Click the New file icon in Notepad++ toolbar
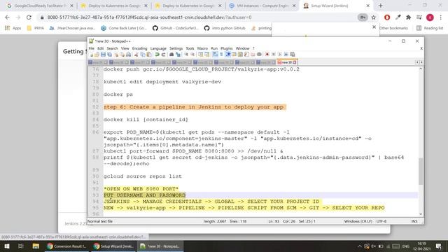Viewport: 448px width, 252px height. 92,55
